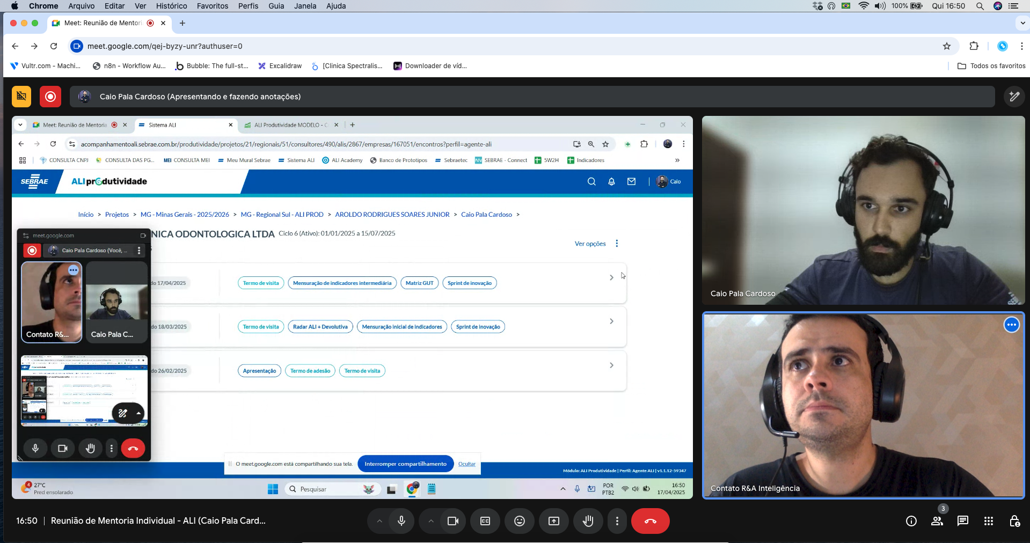The width and height of the screenshot is (1030, 543).
Task: Open the Windows Start button in shared screen
Action: pyautogui.click(x=273, y=489)
